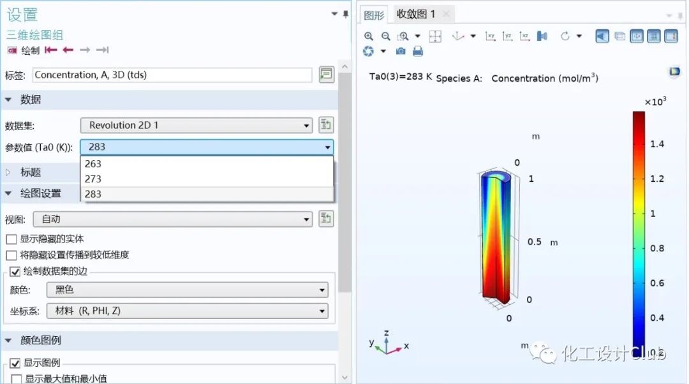689x384 pixels.
Task: Open the go to view dropdown arrow
Action: [473, 36]
